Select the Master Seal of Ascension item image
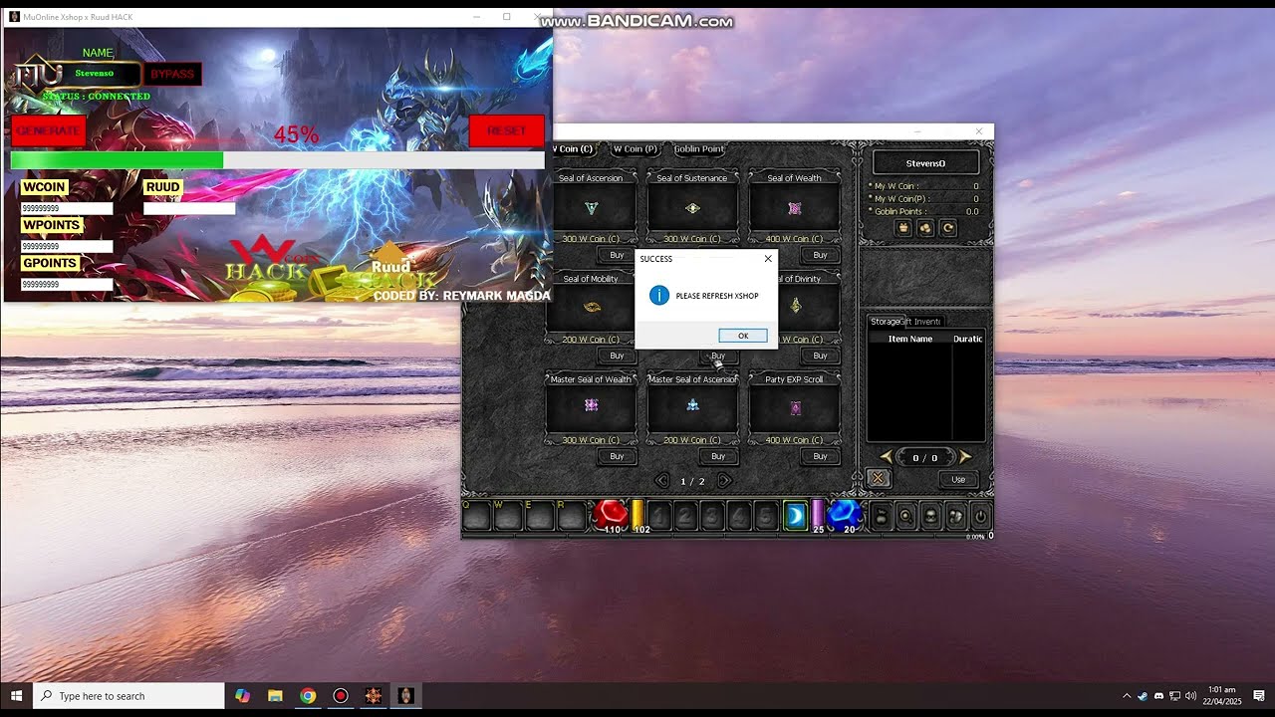The width and height of the screenshot is (1275, 717). pos(692,407)
